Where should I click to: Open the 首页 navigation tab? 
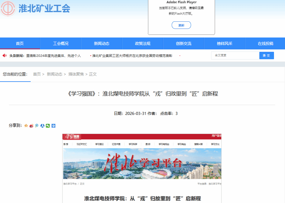pyautogui.click(x=20, y=43)
